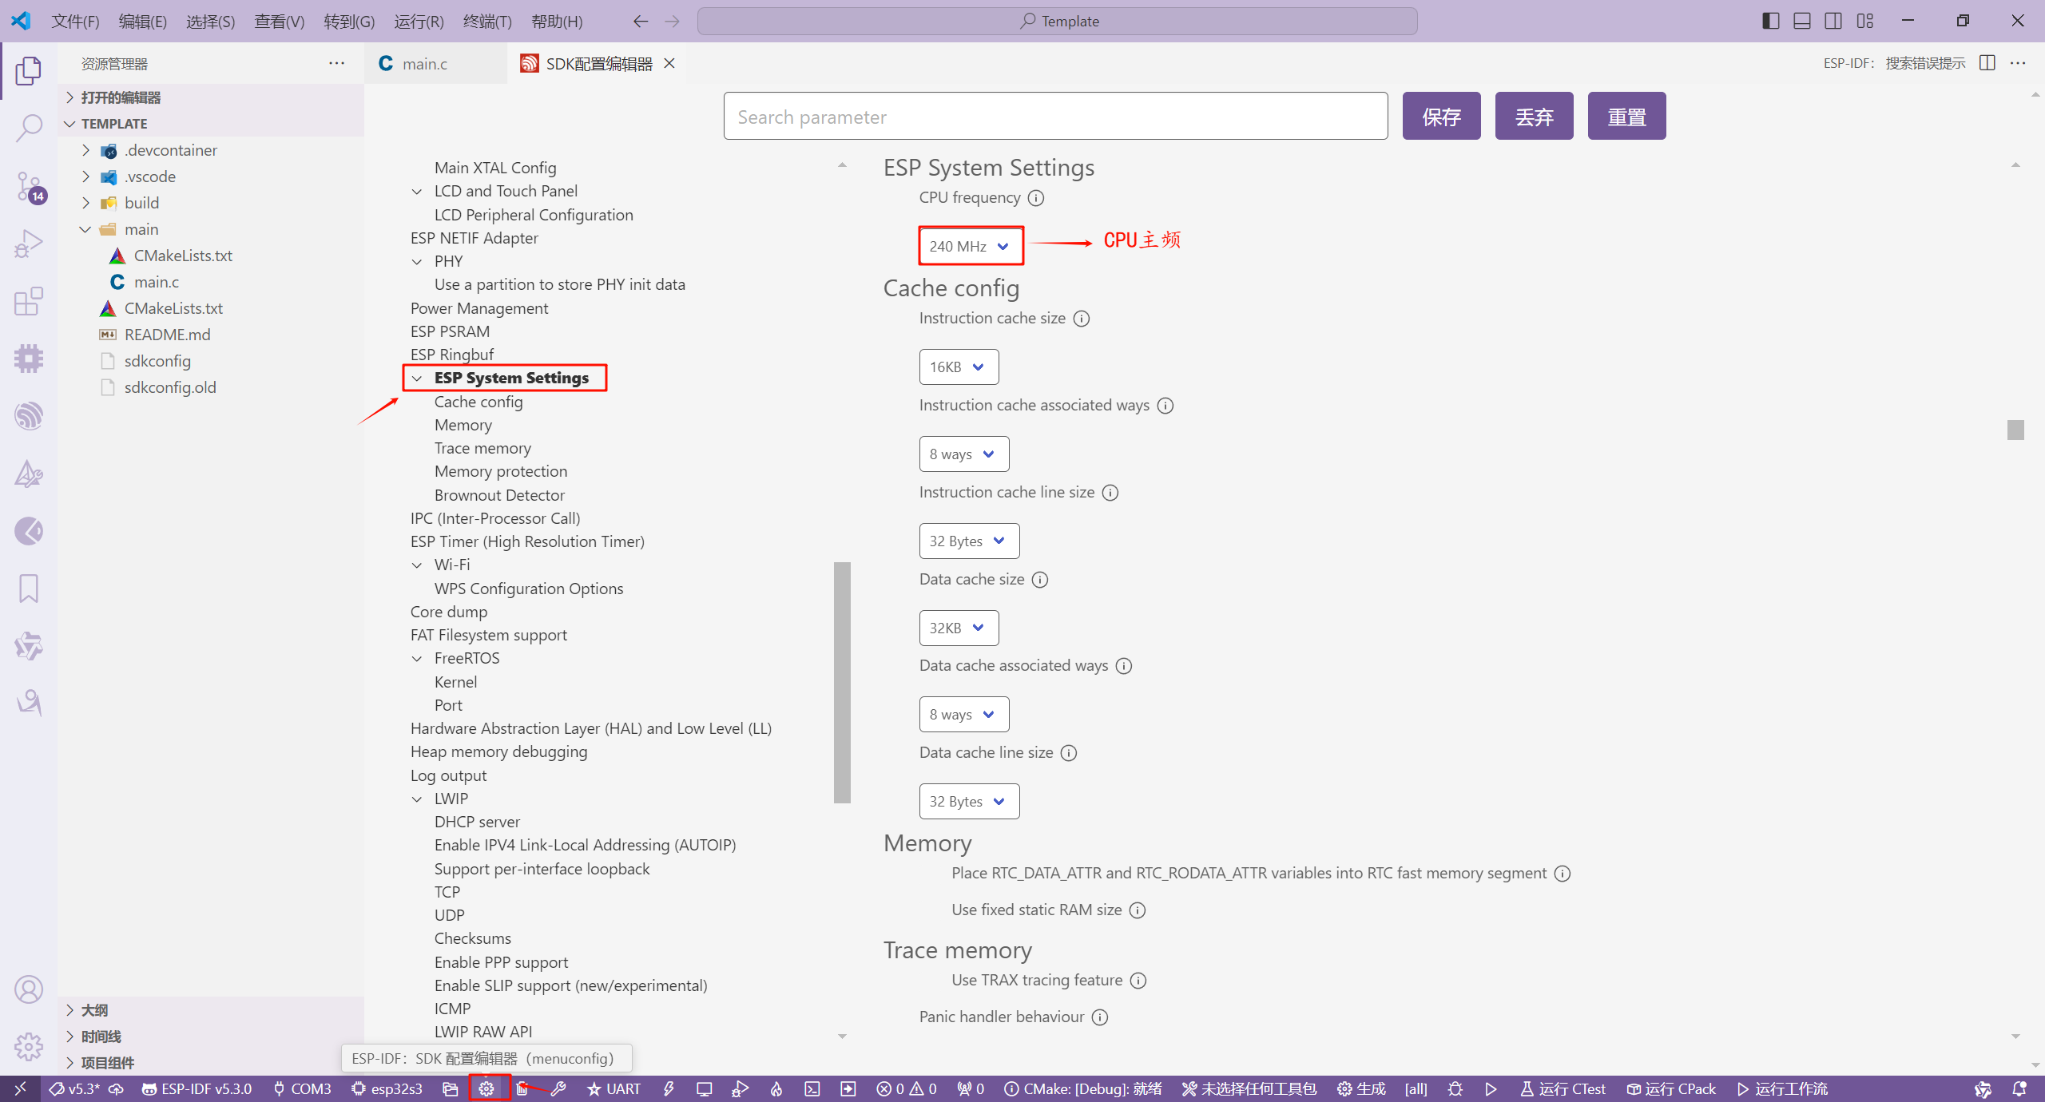The image size is (2045, 1102).
Task: Open the 240 MHz CPU frequency dropdown
Action: 969,246
